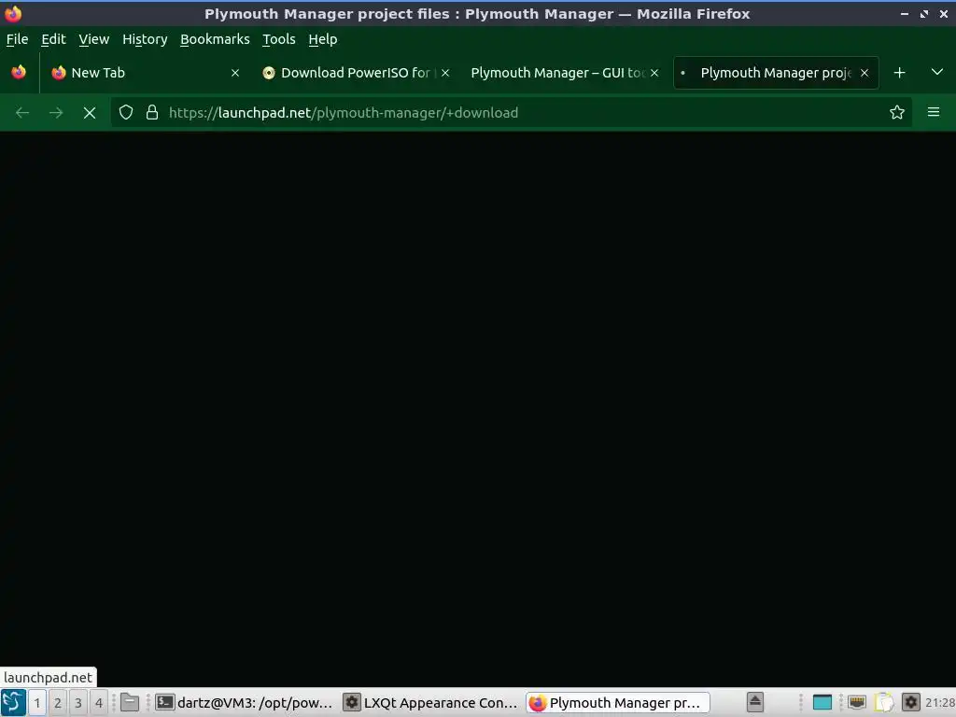
Task: Open the Bookmarks menu
Action: (215, 39)
